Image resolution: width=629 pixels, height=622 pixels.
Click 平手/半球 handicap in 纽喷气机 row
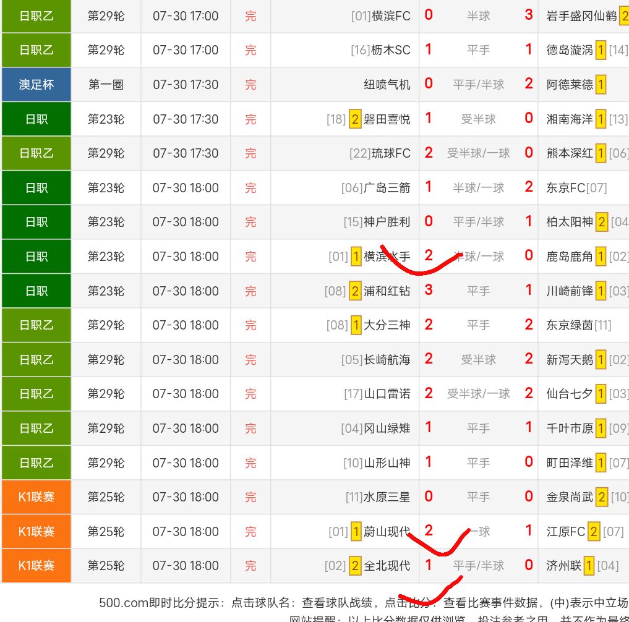pos(478,85)
